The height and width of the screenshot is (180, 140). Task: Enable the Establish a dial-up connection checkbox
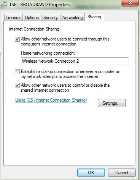coord(17,71)
